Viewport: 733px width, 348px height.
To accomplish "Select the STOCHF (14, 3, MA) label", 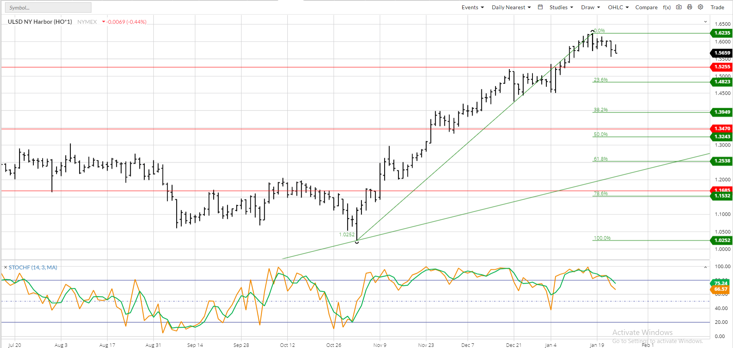I will [x=33, y=267].
